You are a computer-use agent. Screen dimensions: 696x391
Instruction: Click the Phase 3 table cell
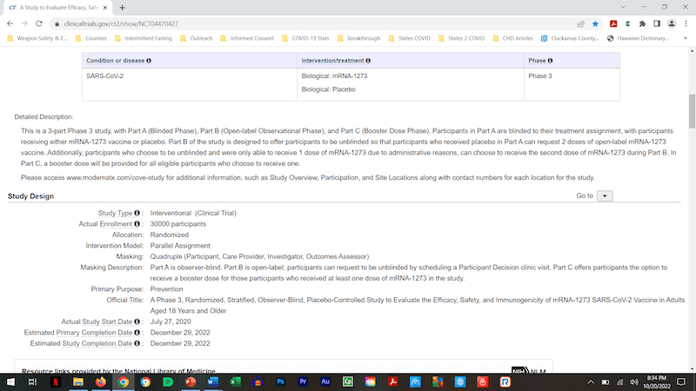540,76
